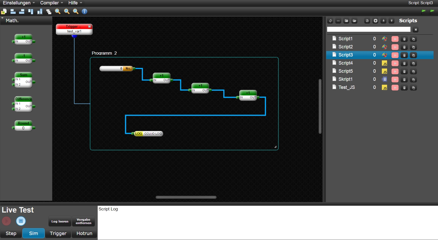The height and width of the screenshot is (240, 438).
Task: Minimize the Trigger block with its corner button
Action: coord(89,26)
